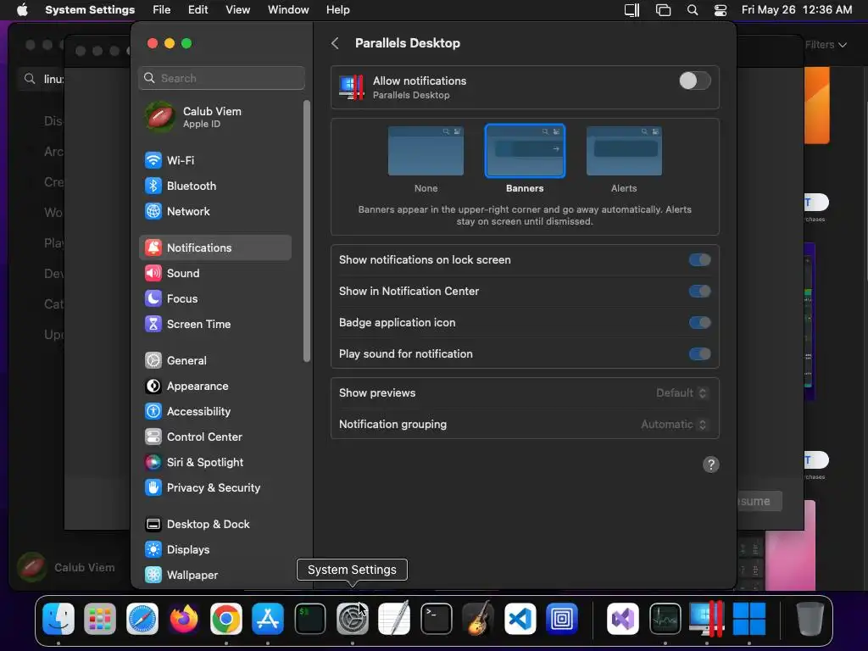Toggle Allow notifications switch
868x651 pixels.
tap(695, 81)
